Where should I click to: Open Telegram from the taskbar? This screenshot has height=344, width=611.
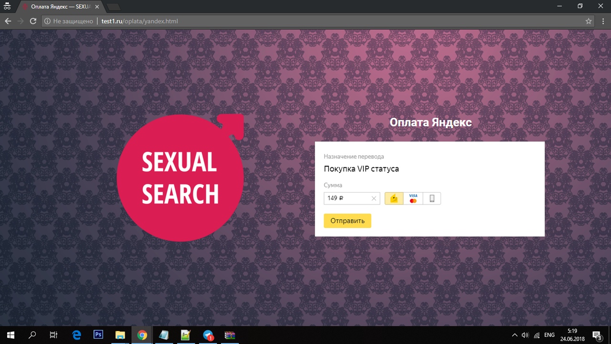point(208,335)
